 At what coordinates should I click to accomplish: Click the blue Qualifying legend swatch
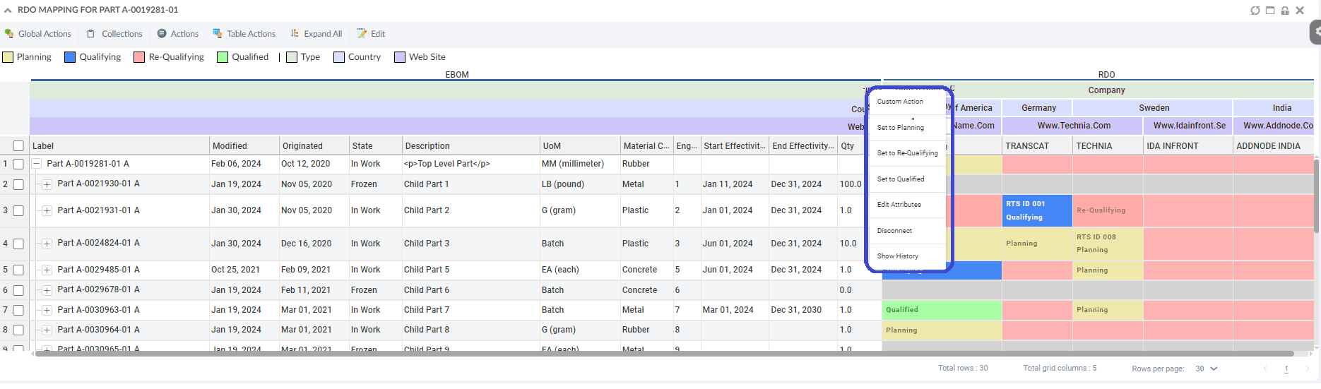tap(70, 57)
